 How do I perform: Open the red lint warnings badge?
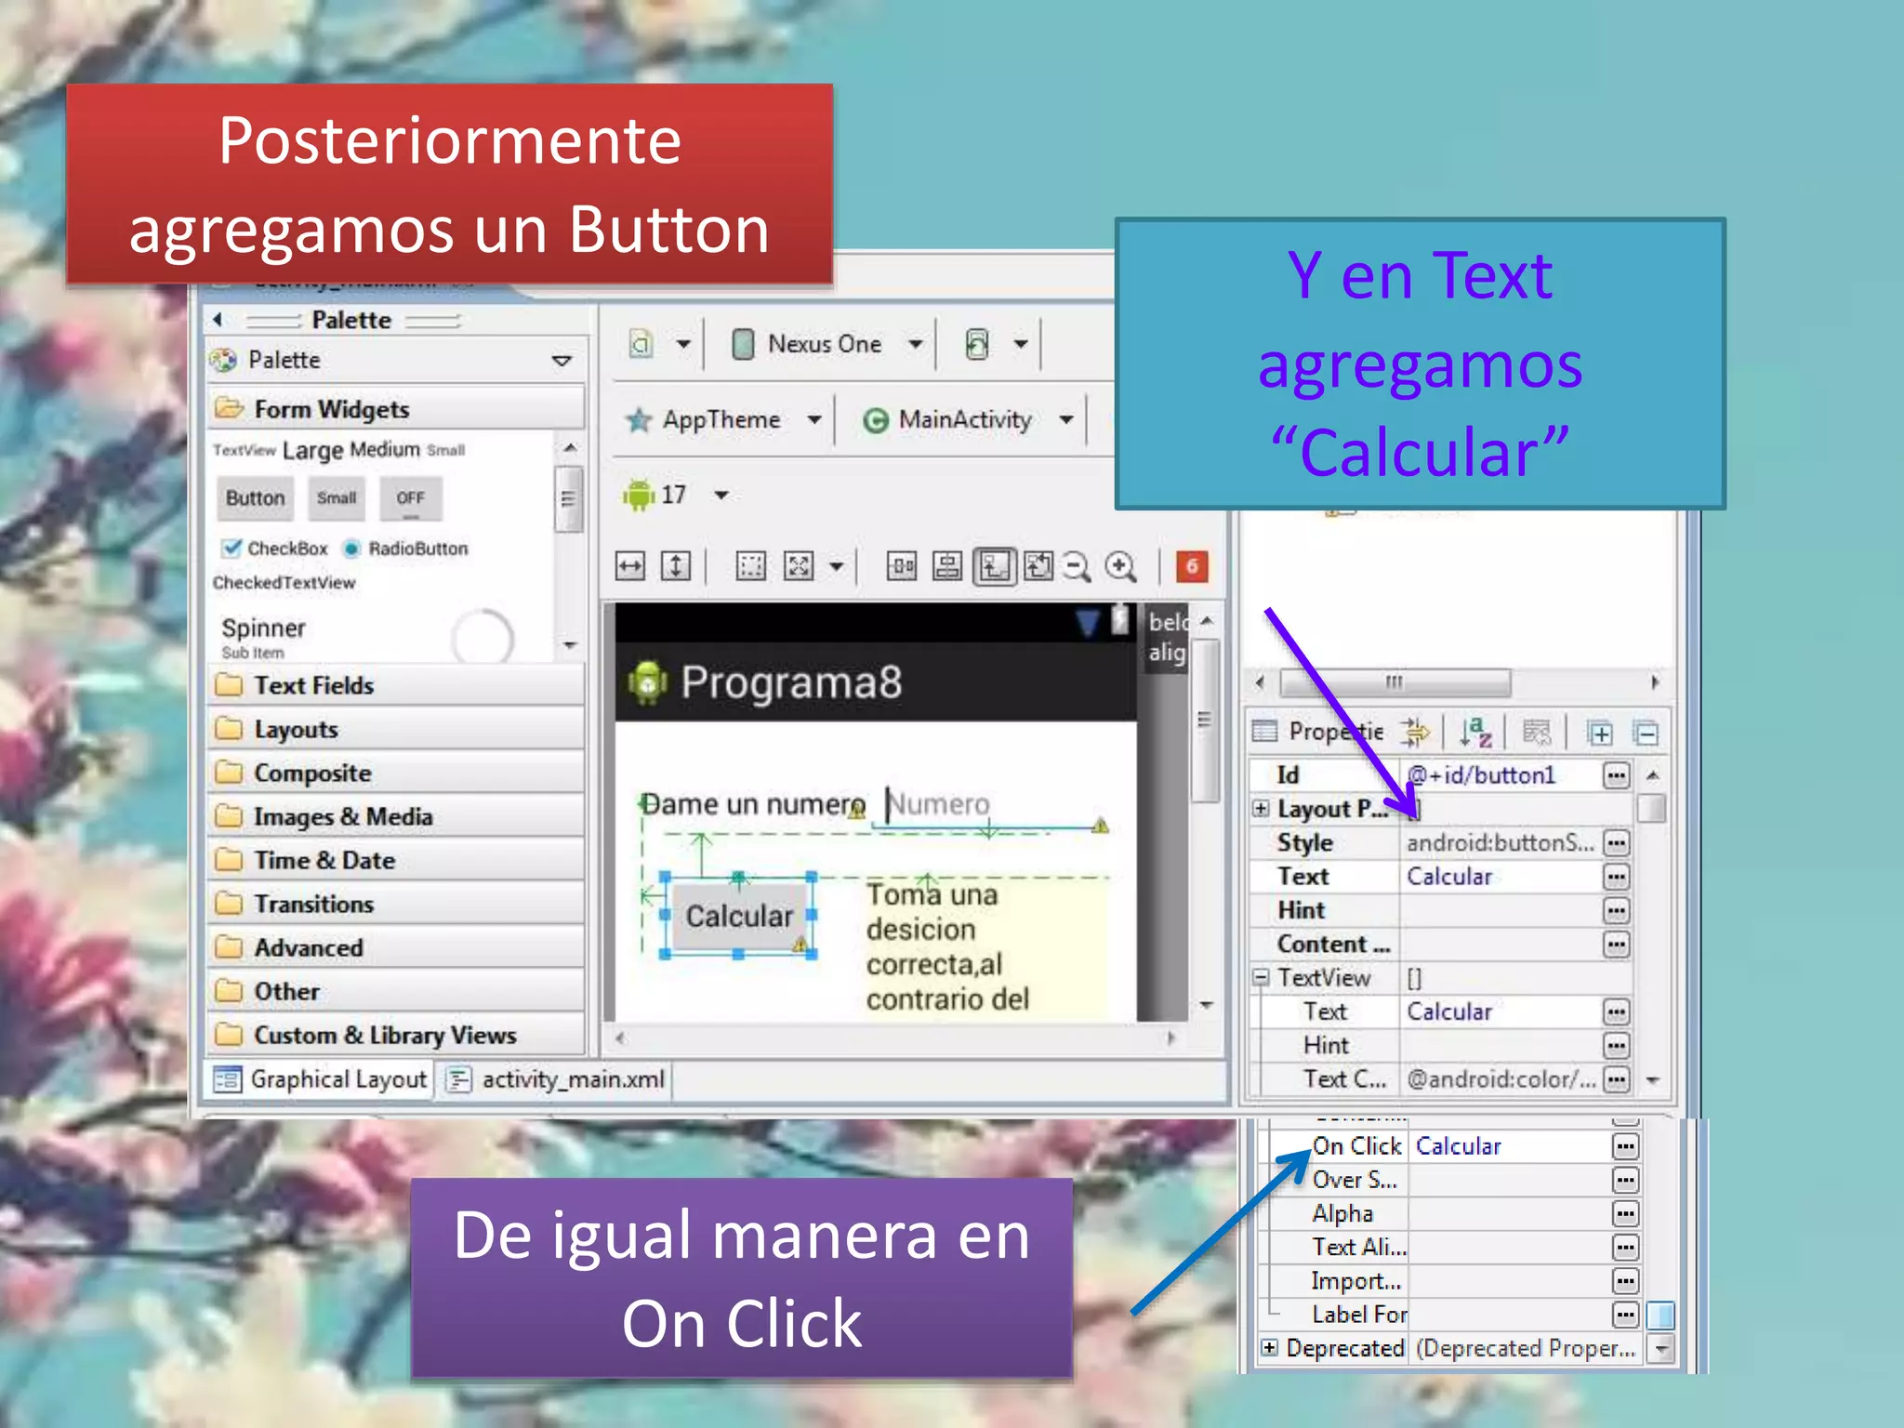click(1192, 565)
